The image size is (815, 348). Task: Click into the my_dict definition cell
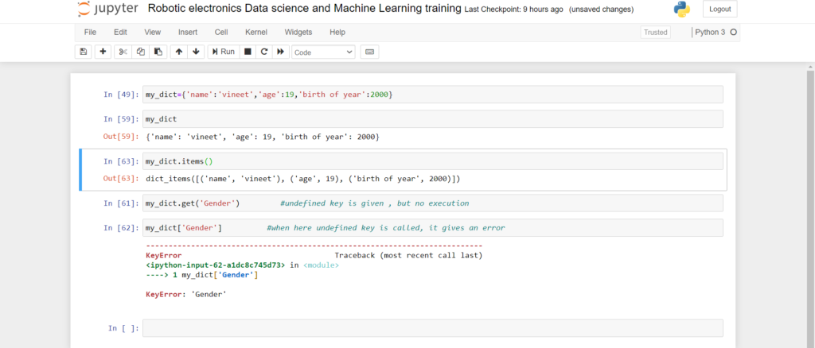432,95
